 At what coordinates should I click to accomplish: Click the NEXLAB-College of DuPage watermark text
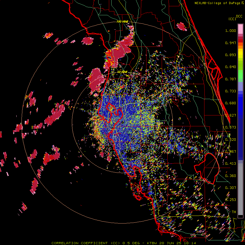(x=218, y=3)
